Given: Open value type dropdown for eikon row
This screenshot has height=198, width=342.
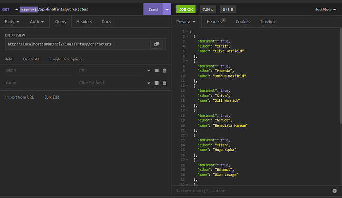Looking at the screenshot, I should click(149, 70).
